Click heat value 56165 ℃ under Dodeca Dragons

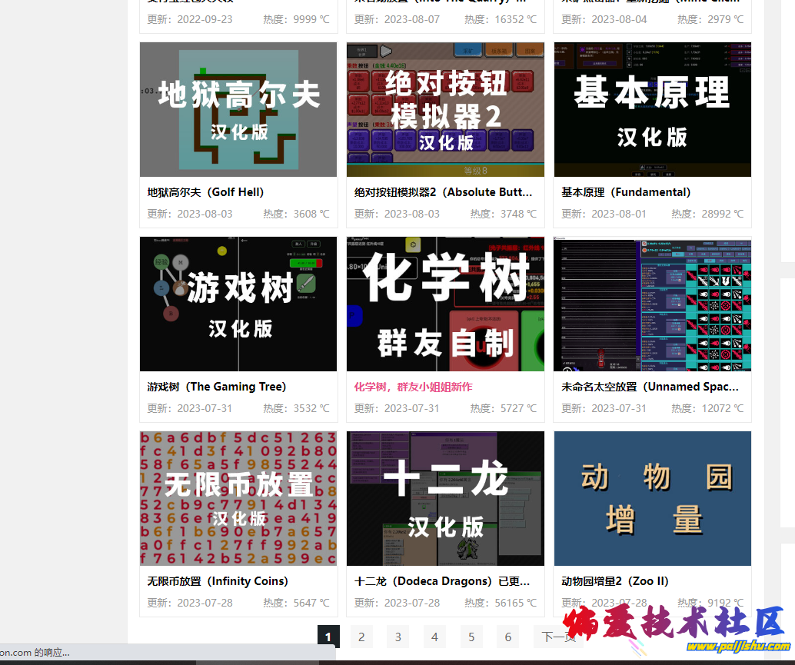pyautogui.click(x=501, y=603)
